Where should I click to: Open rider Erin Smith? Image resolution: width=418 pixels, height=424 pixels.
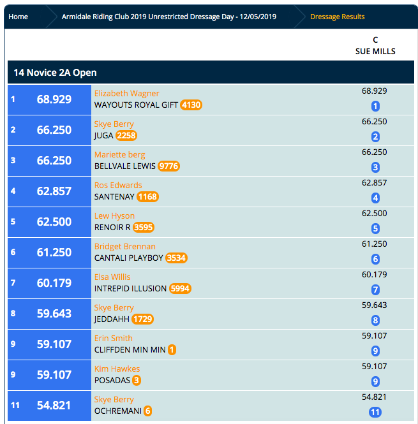coord(114,339)
